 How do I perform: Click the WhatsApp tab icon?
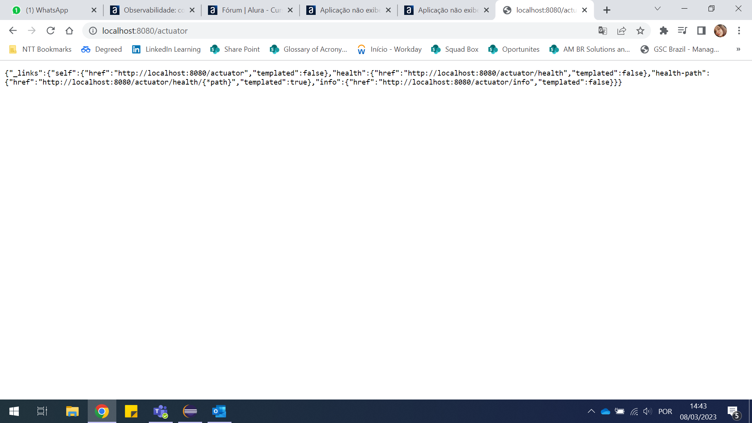click(x=14, y=10)
